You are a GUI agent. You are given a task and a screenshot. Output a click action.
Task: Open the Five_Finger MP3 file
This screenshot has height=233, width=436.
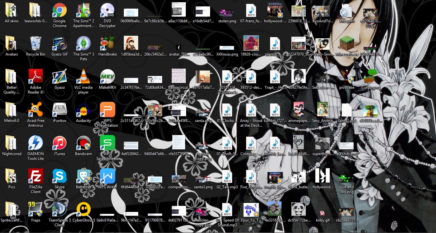pyautogui.click(x=251, y=177)
